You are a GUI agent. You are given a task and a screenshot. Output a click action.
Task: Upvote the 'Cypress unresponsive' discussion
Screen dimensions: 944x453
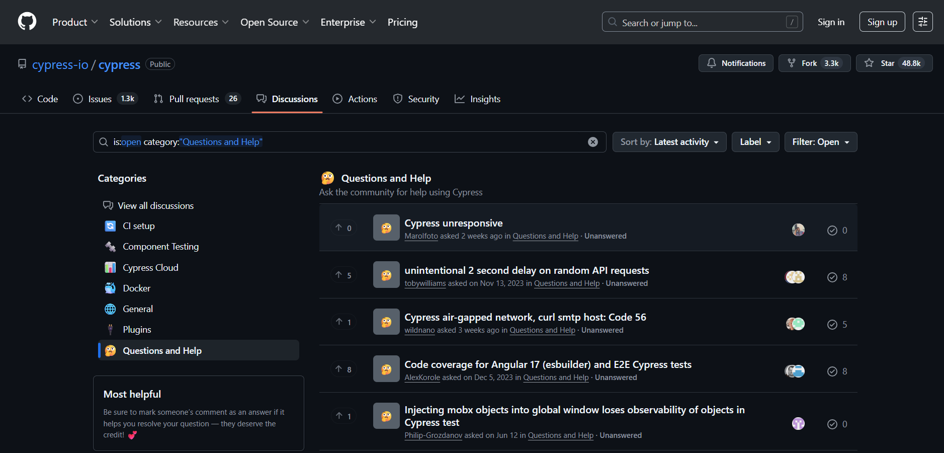tap(344, 228)
